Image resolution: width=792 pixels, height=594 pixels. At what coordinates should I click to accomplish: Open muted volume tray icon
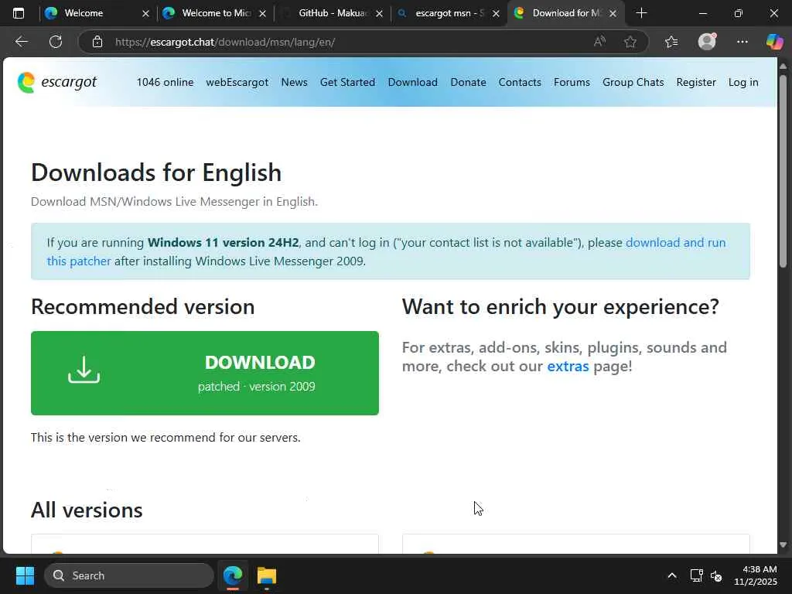[x=716, y=575]
